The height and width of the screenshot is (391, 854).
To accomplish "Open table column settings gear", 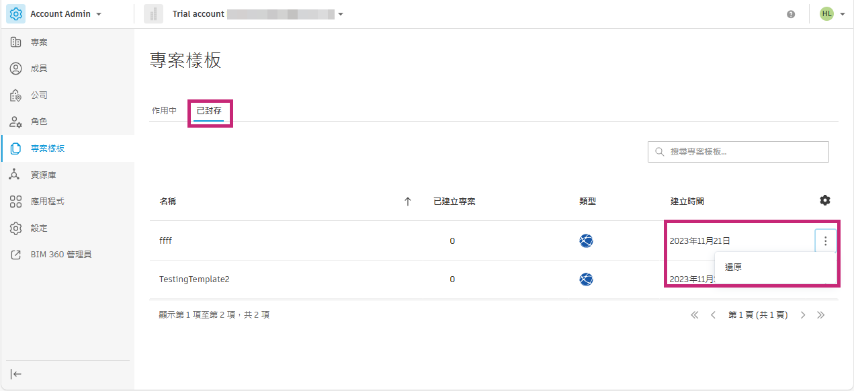I will (x=825, y=200).
